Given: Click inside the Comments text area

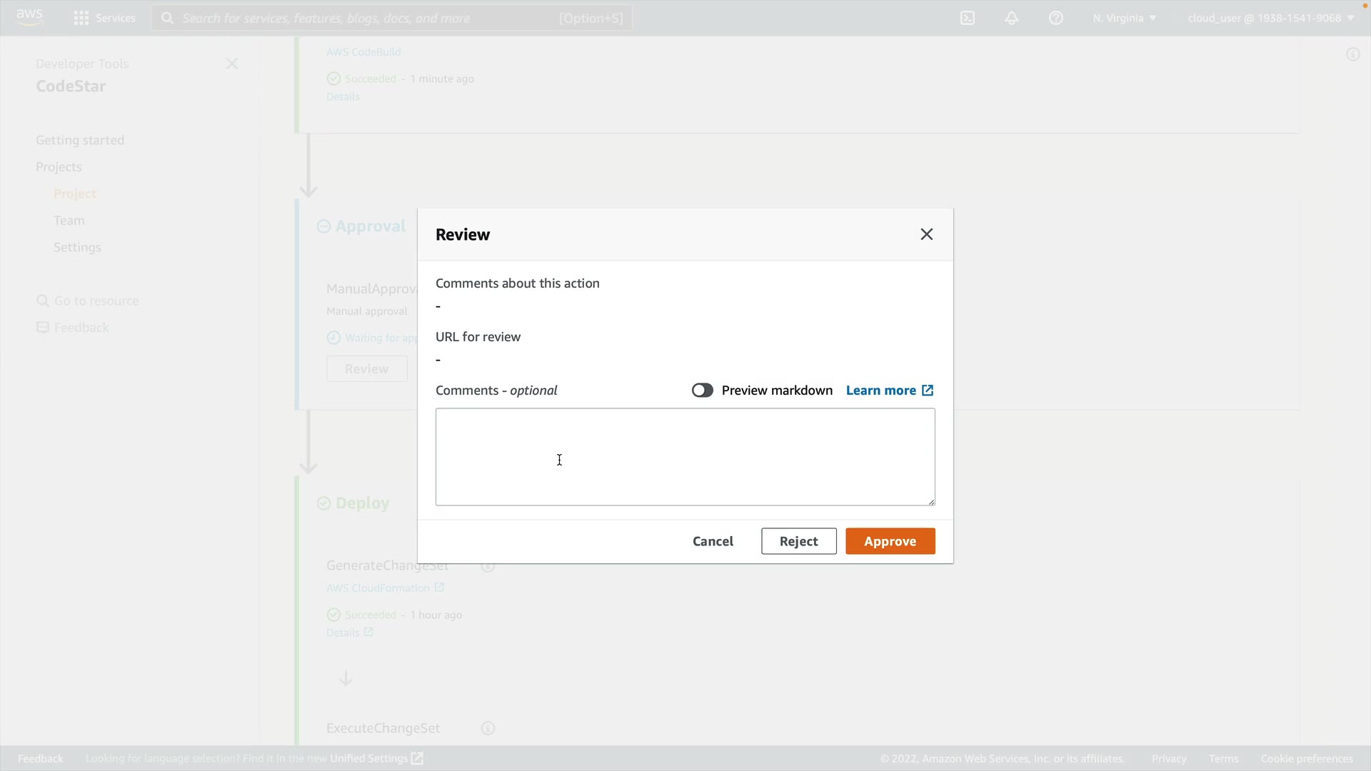Looking at the screenshot, I should pyautogui.click(x=685, y=457).
